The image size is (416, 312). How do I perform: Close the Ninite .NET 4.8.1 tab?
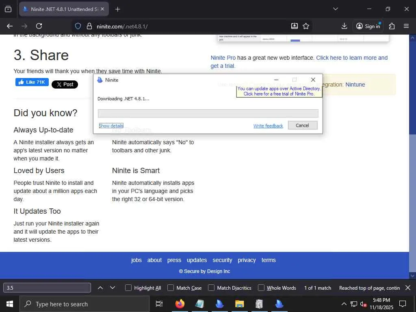(x=102, y=9)
